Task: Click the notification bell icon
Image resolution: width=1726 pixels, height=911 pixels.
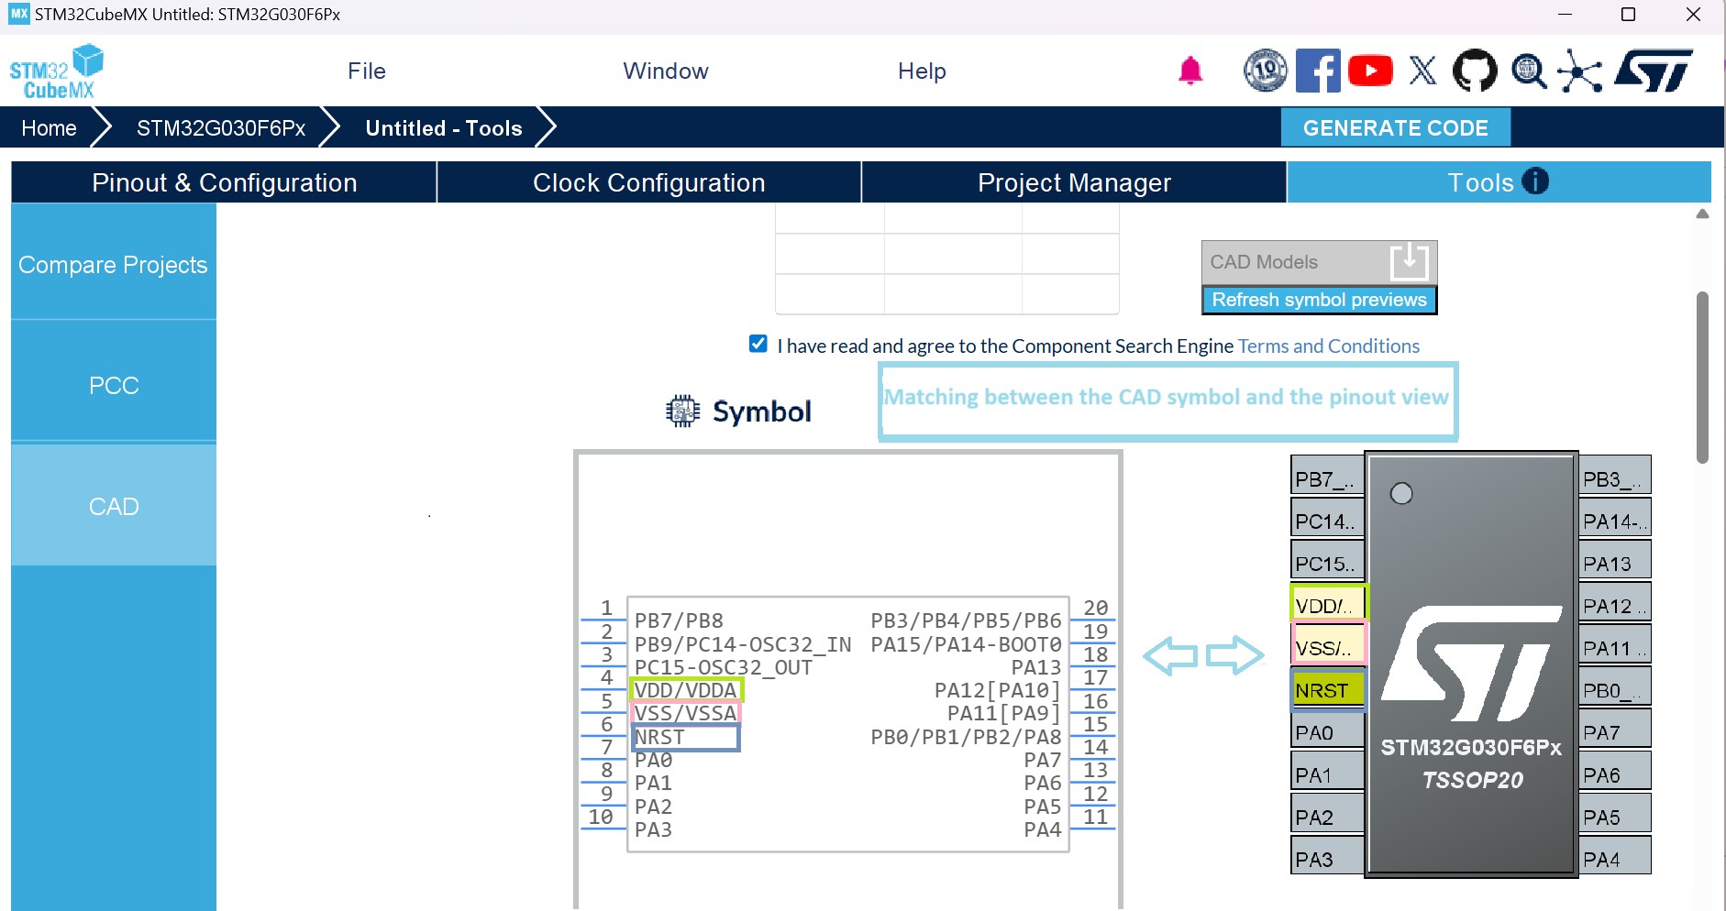Action: 1190,71
